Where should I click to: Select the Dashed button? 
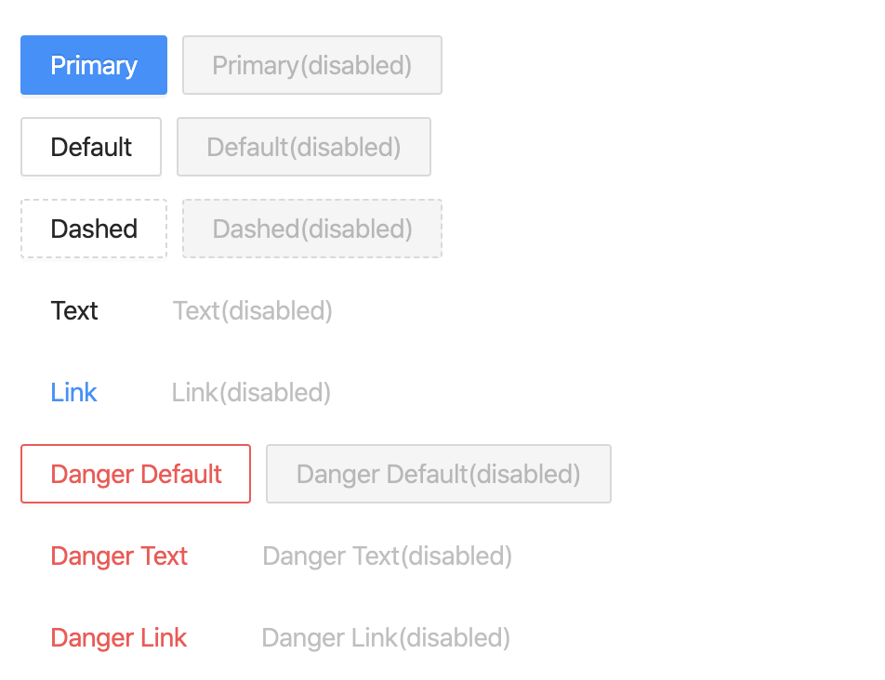94,229
